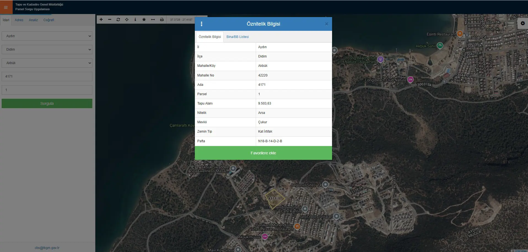528x252 pixels.
Task: Click the coordinates readout 37.3725 : 27.4187
Action: (x=181, y=20)
